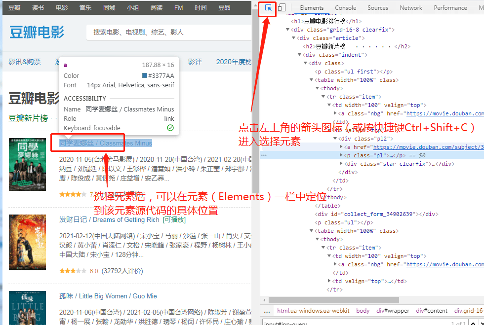Click 豆瓣 in the top navigation bar
Image resolution: width=484 pixels, height=325 pixels.
pyautogui.click(x=14, y=8)
